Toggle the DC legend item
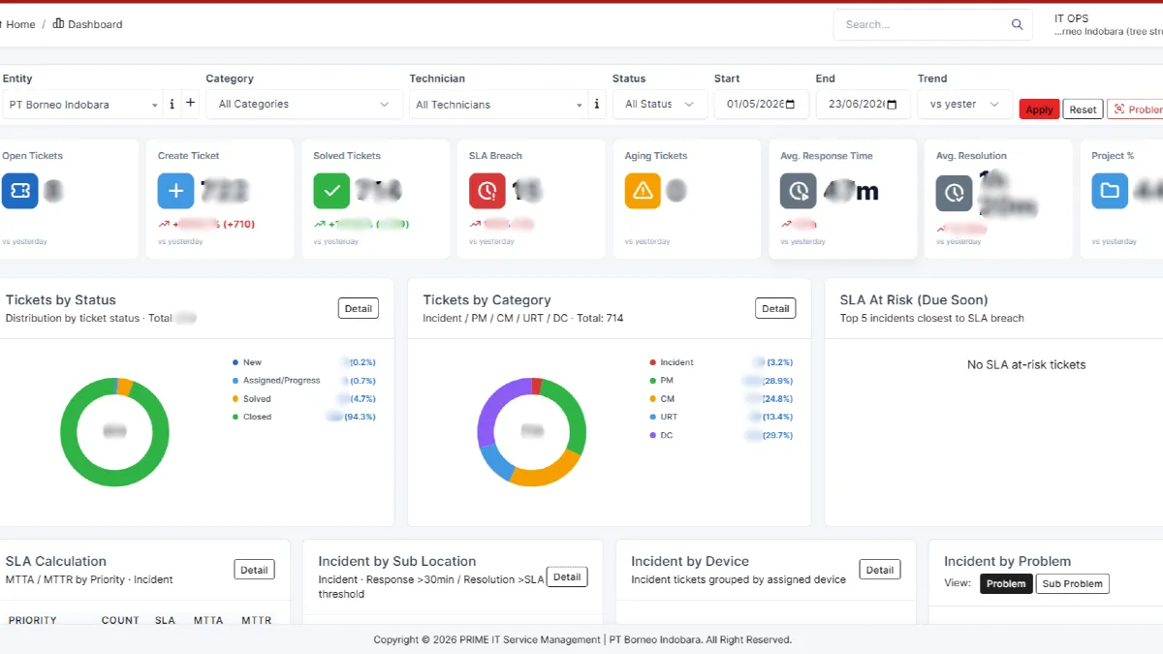 pos(661,436)
